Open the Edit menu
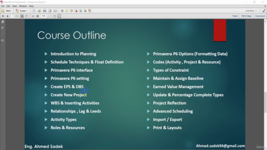 pos(8,6)
